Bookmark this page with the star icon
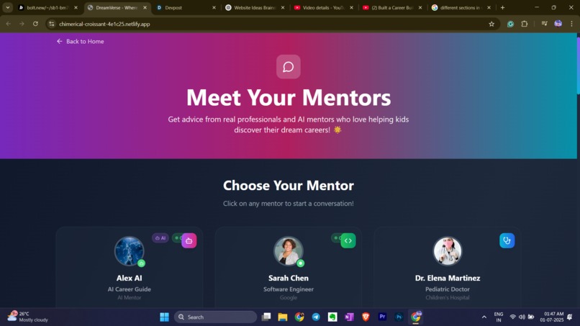Image resolution: width=580 pixels, height=326 pixels. click(x=491, y=24)
